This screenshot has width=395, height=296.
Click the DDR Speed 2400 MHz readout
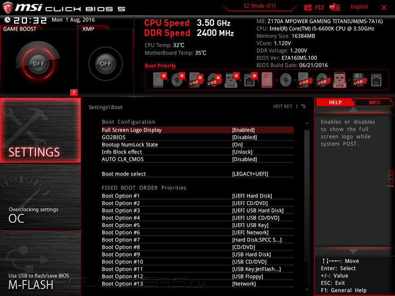(x=189, y=33)
